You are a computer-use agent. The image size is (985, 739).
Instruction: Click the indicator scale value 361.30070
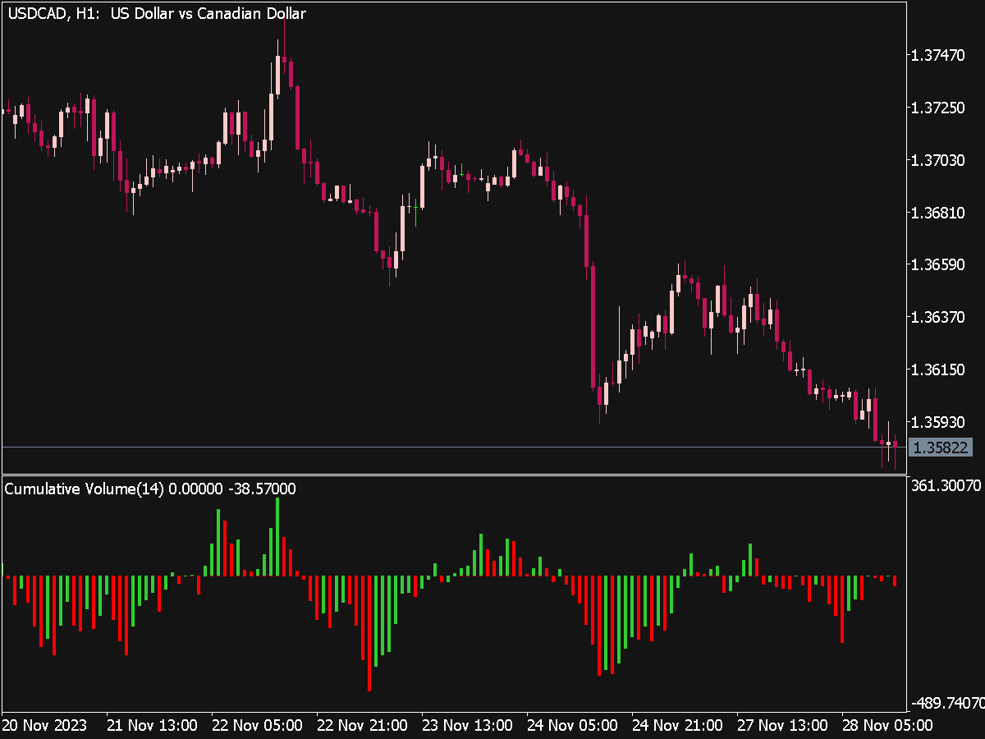click(x=946, y=485)
